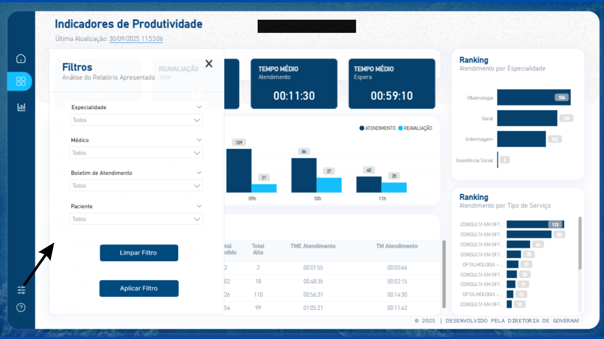The image size is (604, 339).
Task: Close the Filtros panel with X
Action: (x=209, y=64)
